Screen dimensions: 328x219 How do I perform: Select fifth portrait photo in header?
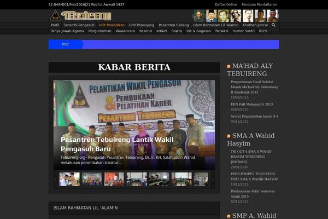[248, 16]
